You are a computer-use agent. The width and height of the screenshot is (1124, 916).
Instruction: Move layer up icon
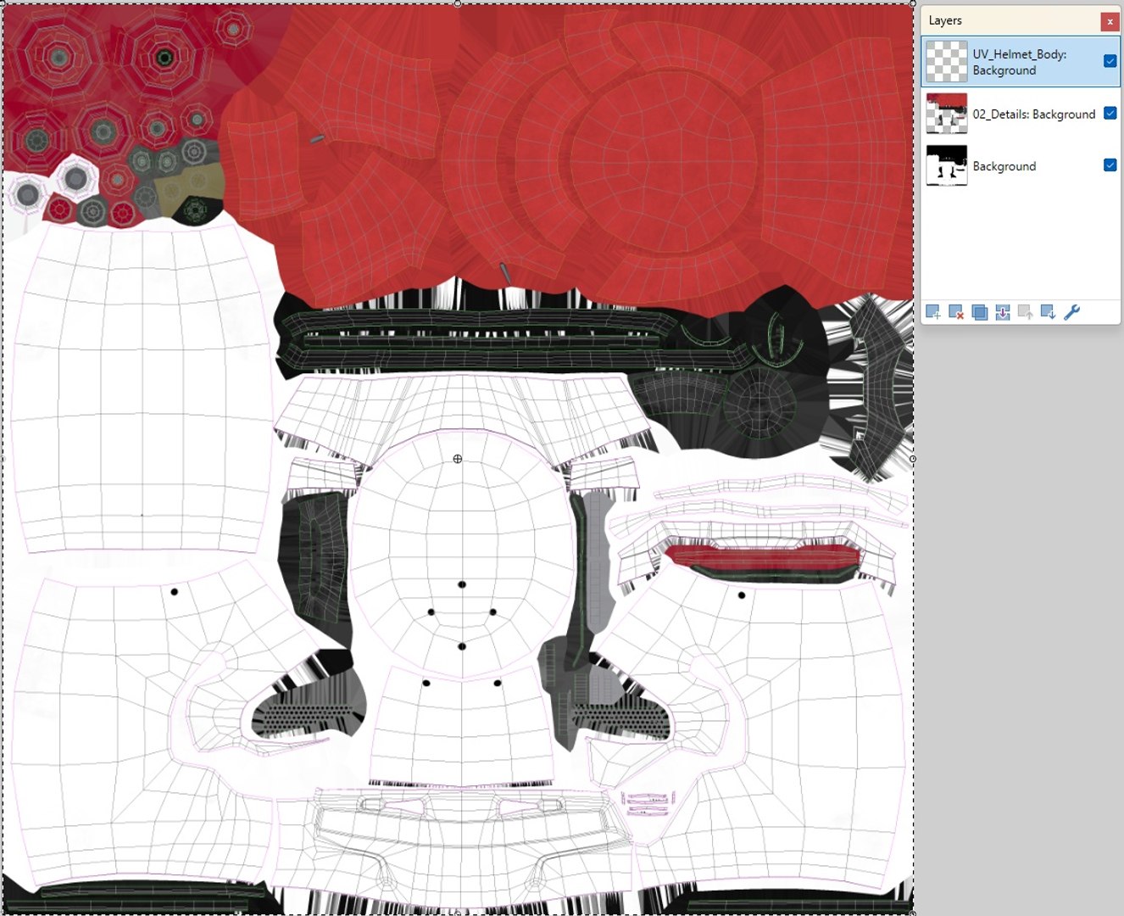[x=1025, y=312]
